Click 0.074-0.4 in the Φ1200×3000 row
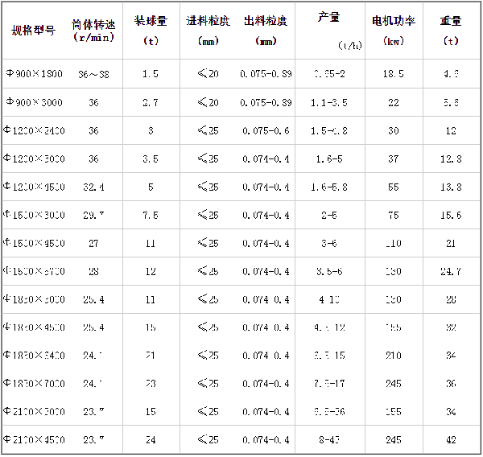Image resolution: width=483 pixels, height=457 pixels. click(266, 159)
